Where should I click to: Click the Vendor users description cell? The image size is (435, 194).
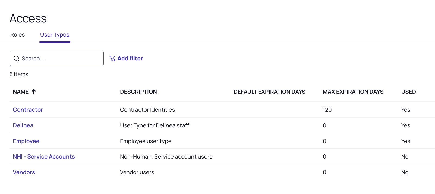(137, 172)
